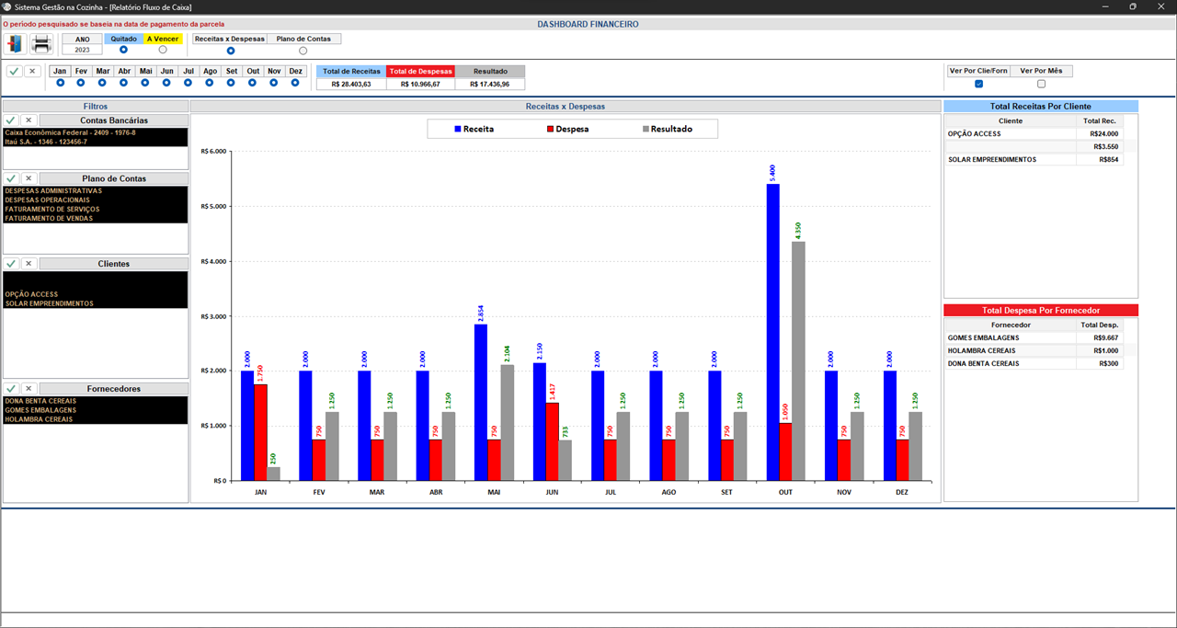1177x628 pixels.
Task: Click the printer icon to print report
Action: click(41, 44)
